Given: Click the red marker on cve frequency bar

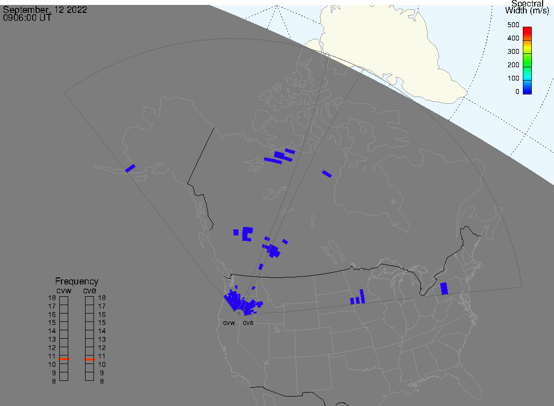Looking at the screenshot, I should tap(90, 360).
